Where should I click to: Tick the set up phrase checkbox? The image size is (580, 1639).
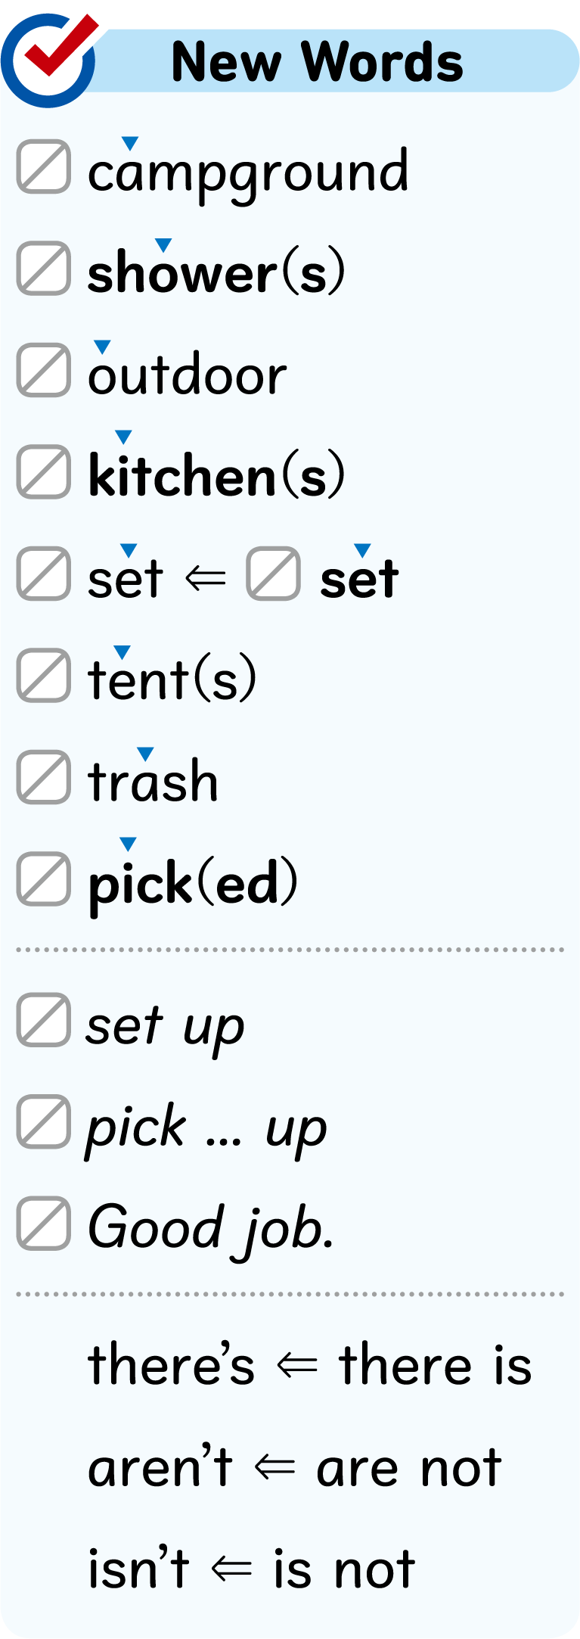(44, 1020)
